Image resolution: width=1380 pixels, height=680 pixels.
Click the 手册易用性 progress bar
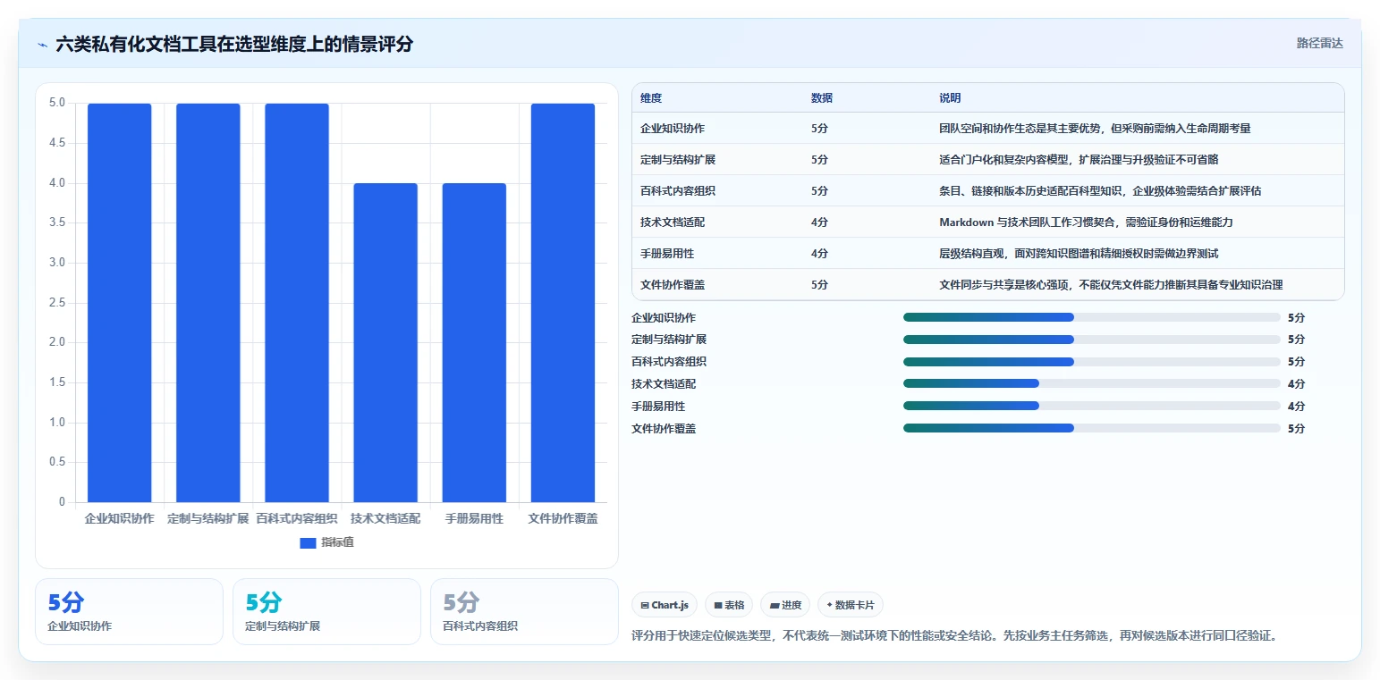[1092, 406]
